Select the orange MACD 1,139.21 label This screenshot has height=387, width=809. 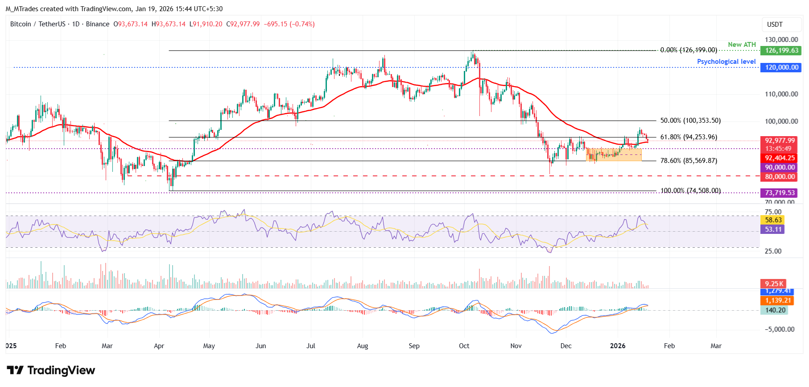click(x=777, y=301)
